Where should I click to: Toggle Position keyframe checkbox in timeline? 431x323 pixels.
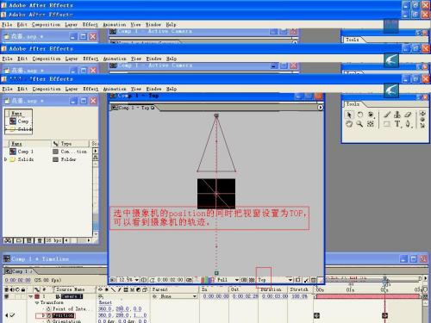pos(12,315)
